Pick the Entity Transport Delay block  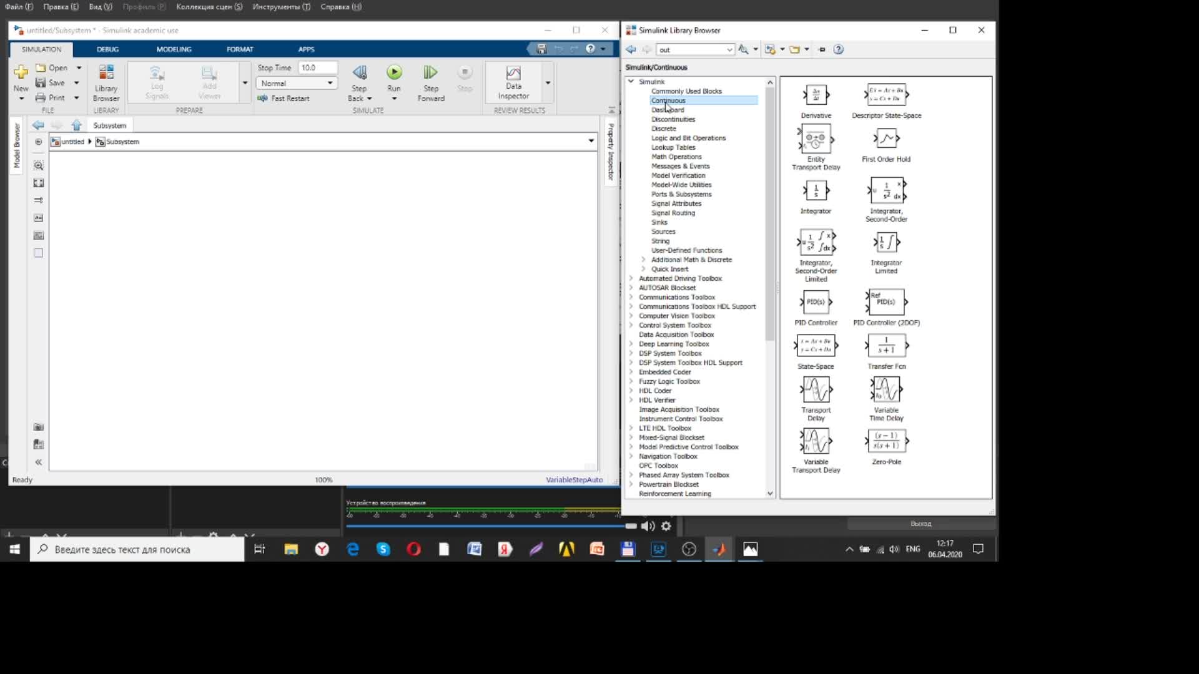(x=816, y=139)
